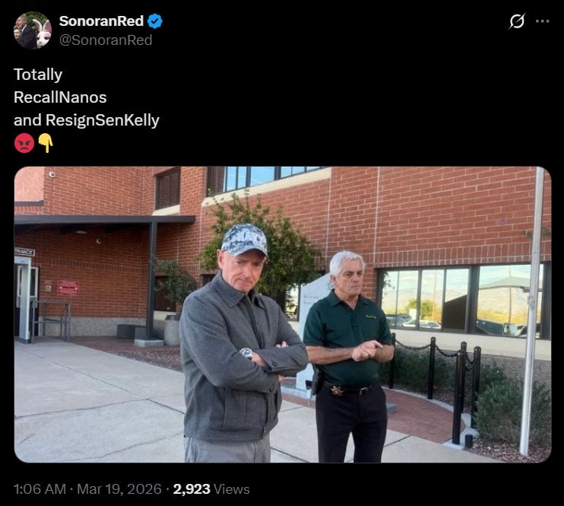Open the SonoranRed profile avatar
The image size is (564, 506).
click(33, 30)
